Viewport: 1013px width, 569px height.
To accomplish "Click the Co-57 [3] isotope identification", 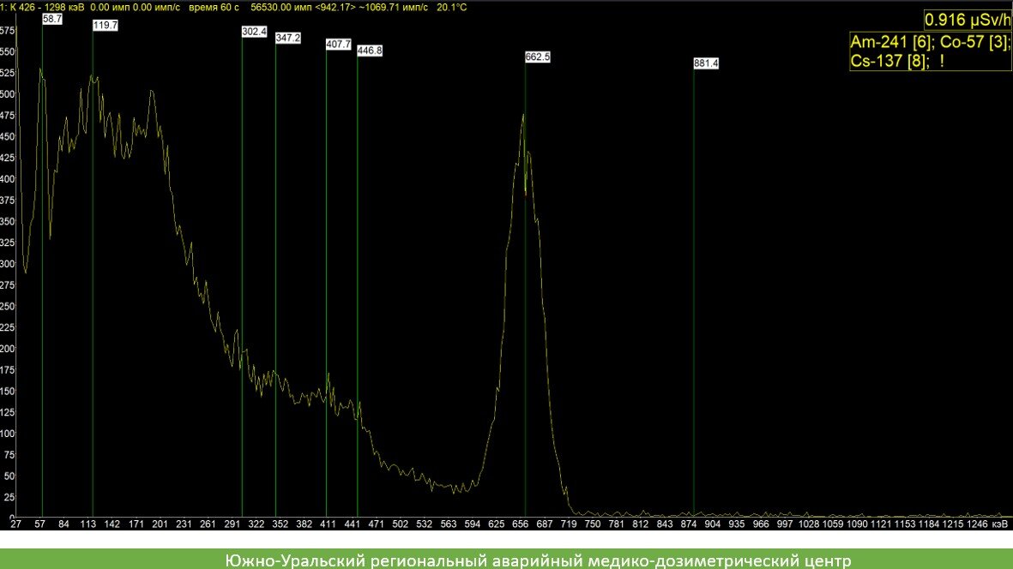I will pyautogui.click(x=975, y=42).
